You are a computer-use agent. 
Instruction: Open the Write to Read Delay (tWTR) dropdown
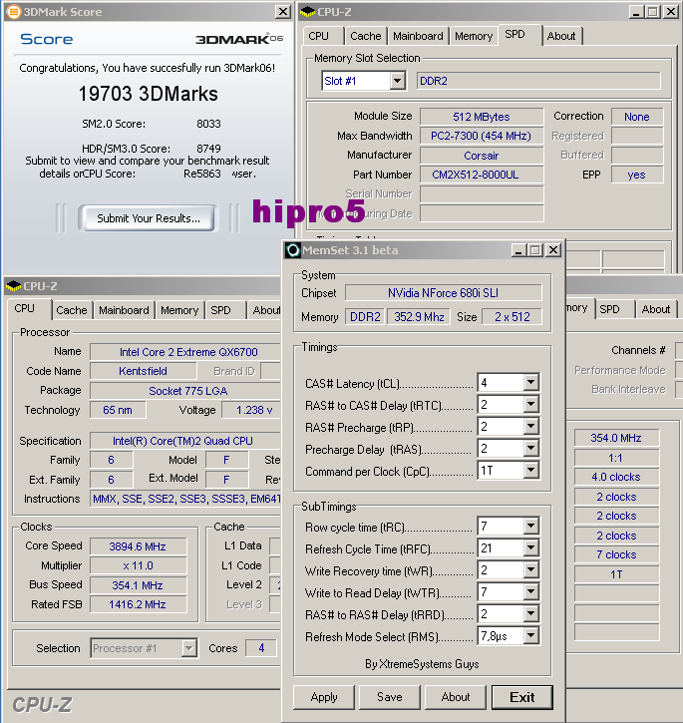click(530, 591)
